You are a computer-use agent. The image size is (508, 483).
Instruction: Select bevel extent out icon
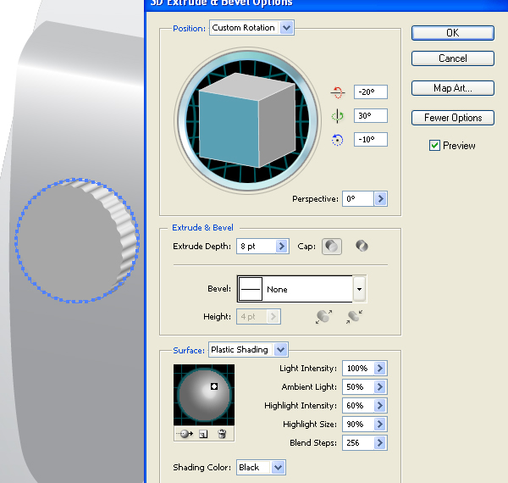pos(323,317)
